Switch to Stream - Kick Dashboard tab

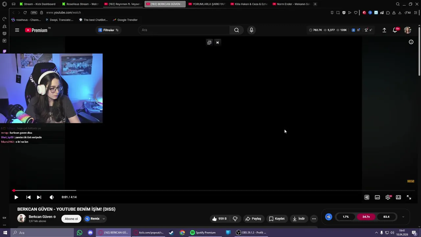pyautogui.click(x=37, y=4)
